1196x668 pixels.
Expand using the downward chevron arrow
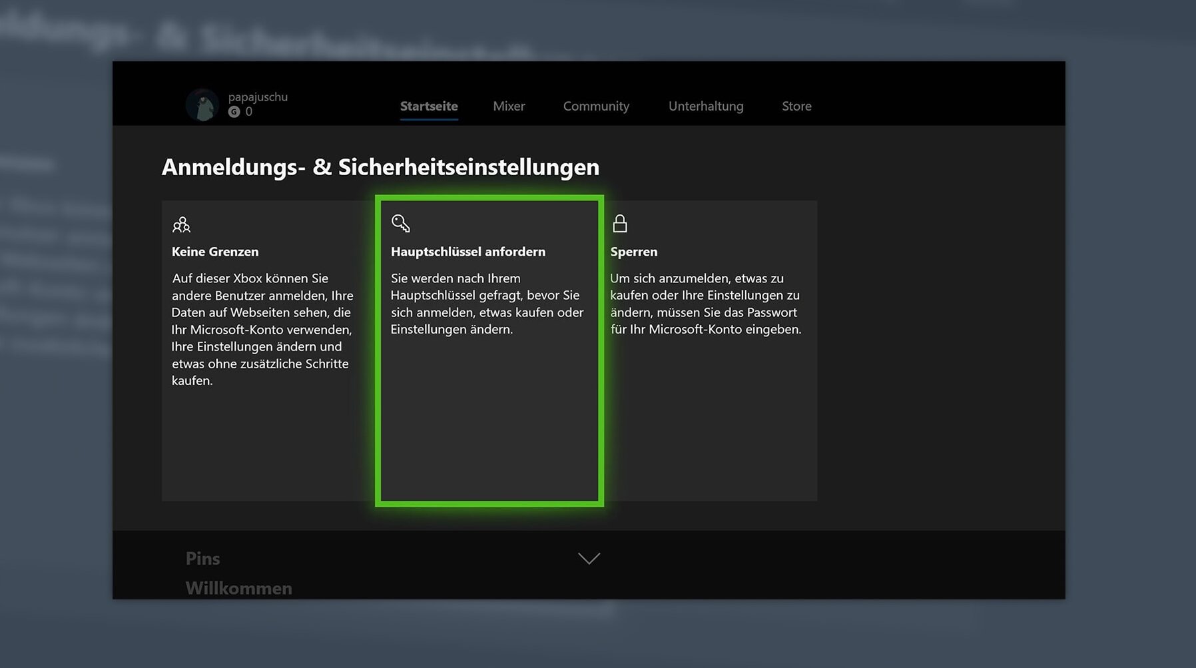click(589, 558)
